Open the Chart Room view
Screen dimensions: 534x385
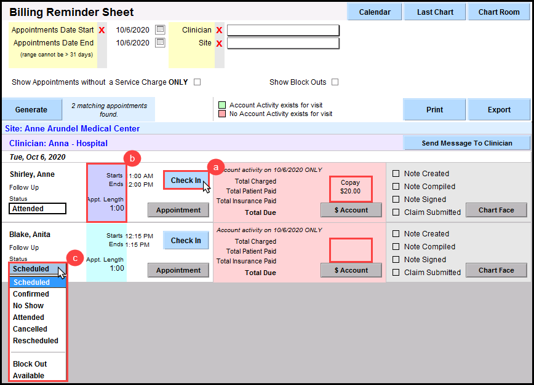[498, 12]
